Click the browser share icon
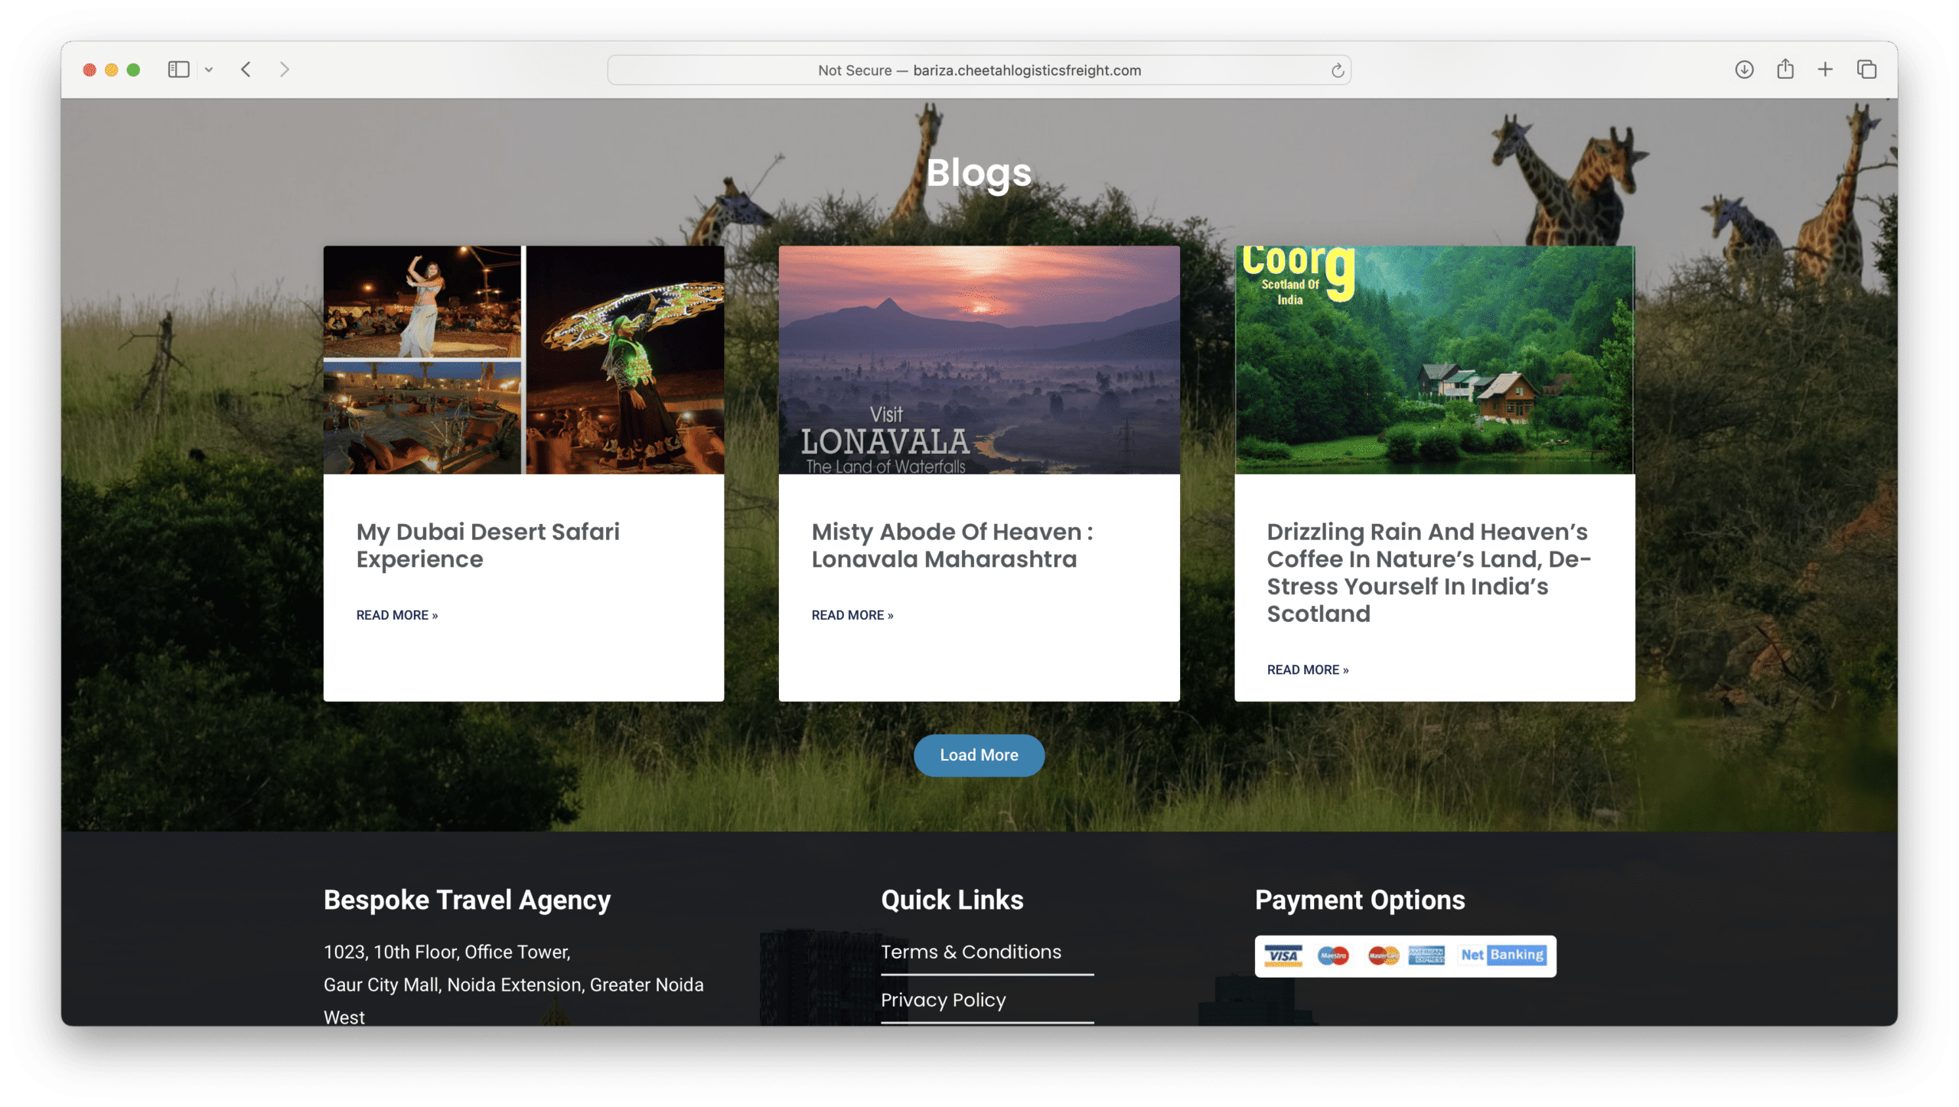1959x1107 pixels. coord(1784,69)
